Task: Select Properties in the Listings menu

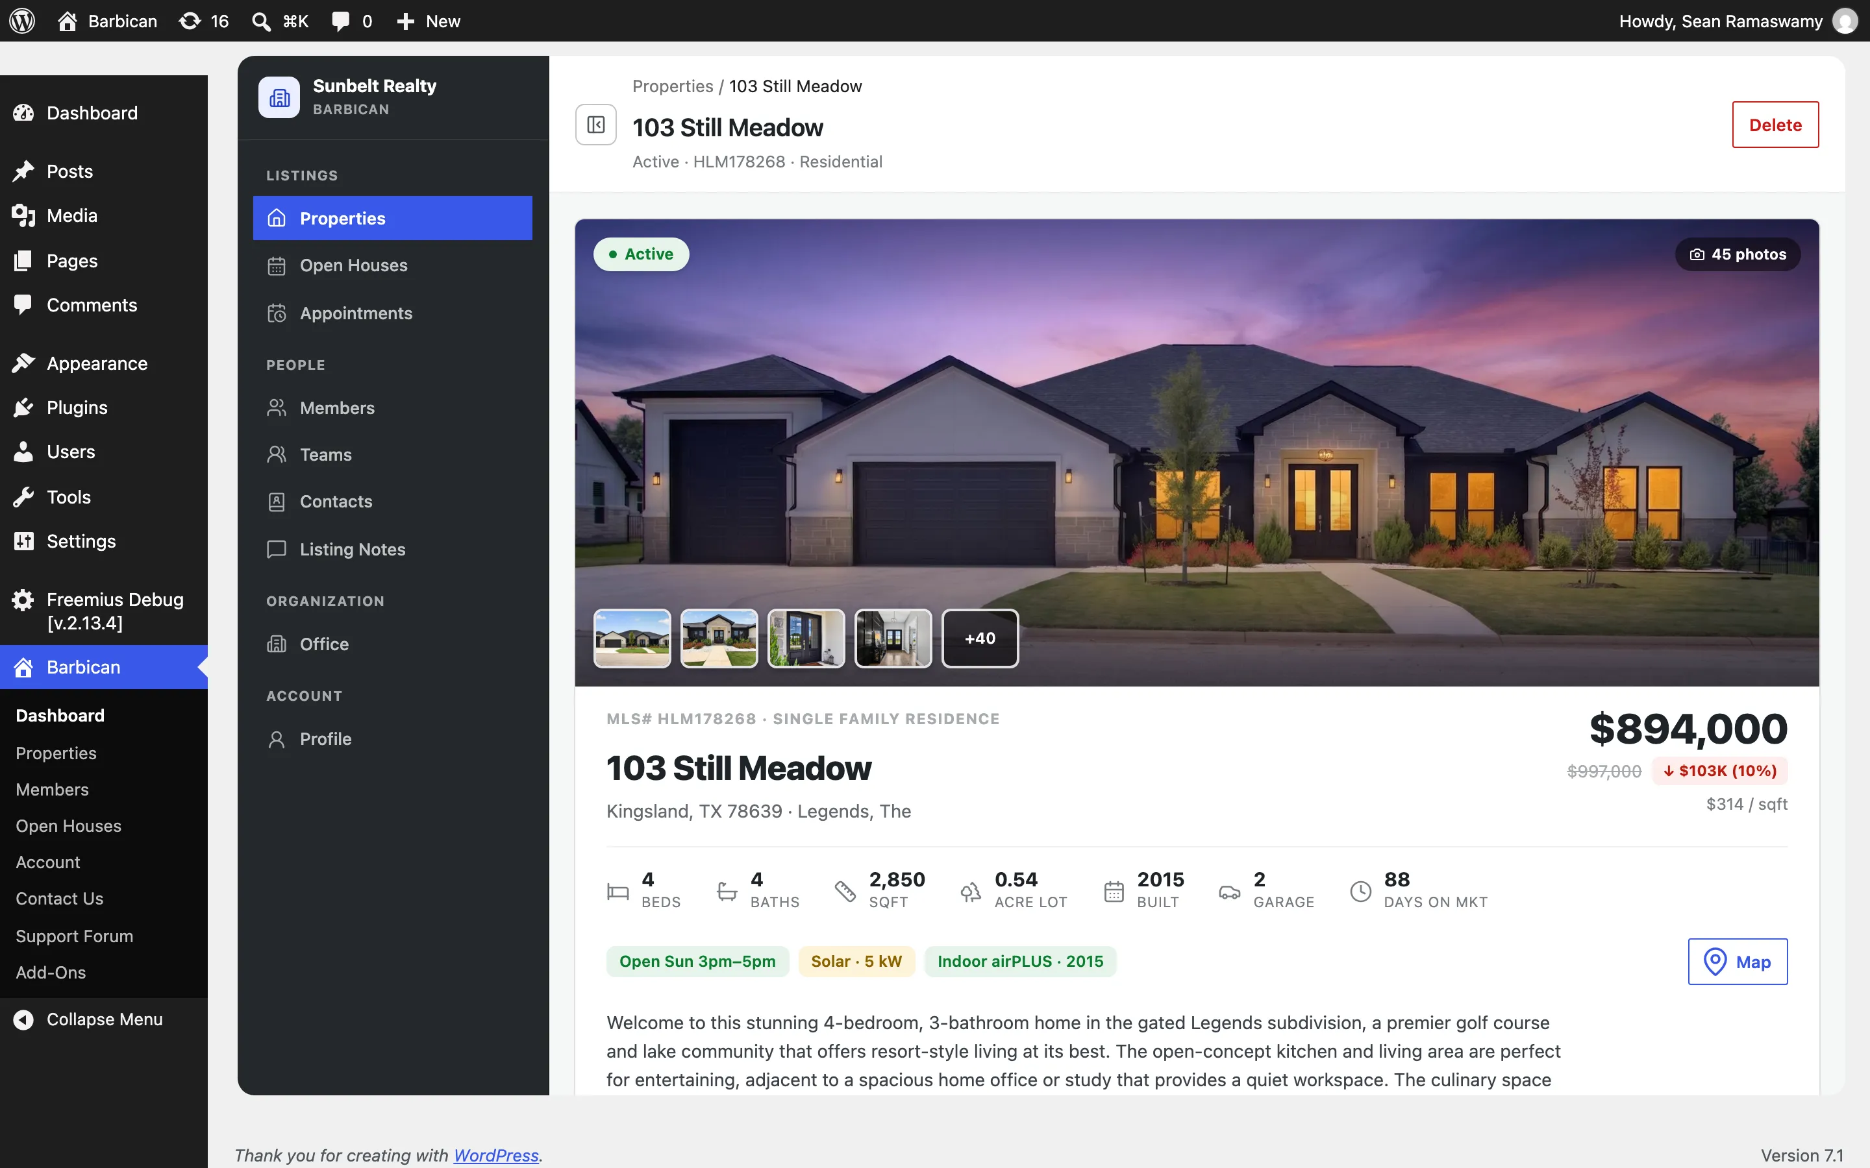Action: [x=393, y=218]
